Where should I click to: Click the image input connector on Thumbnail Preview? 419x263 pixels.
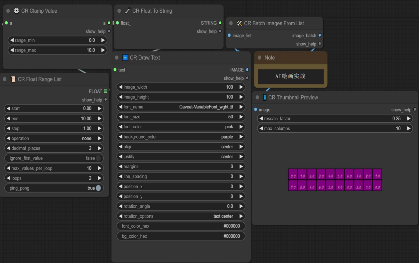[x=255, y=110]
